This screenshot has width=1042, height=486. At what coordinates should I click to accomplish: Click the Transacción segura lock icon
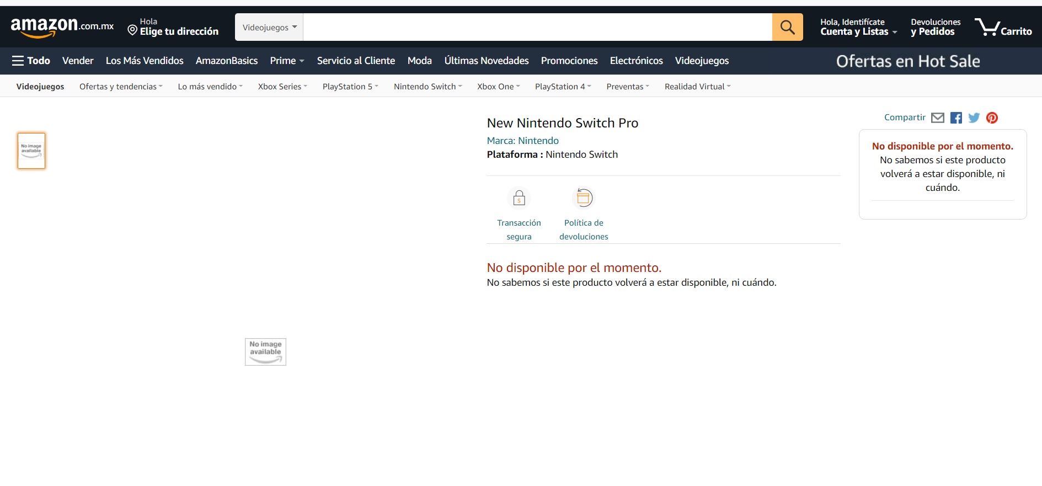[519, 198]
